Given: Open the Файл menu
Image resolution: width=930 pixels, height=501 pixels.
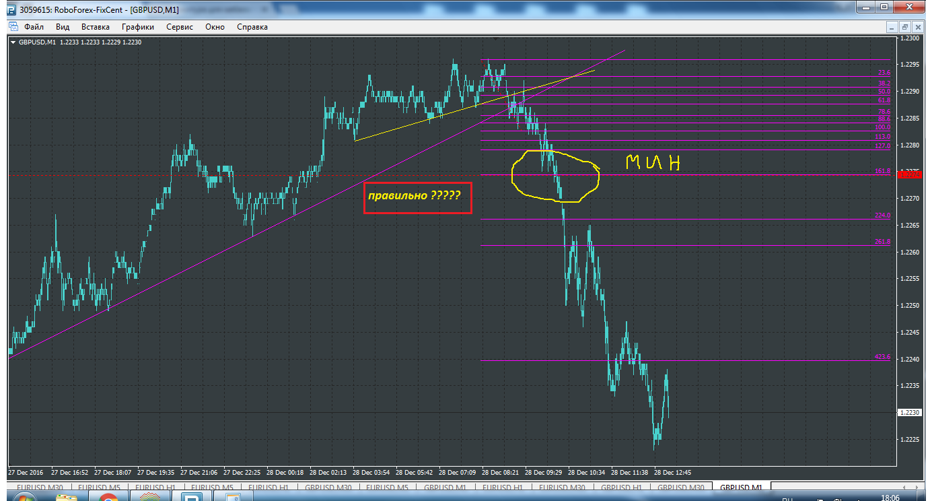Looking at the screenshot, I should click(34, 27).
